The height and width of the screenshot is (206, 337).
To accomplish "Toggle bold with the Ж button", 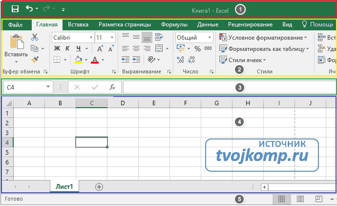I will point(57,48).
